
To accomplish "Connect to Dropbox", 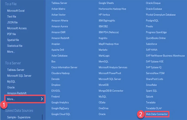I will (x=56, y=85).
